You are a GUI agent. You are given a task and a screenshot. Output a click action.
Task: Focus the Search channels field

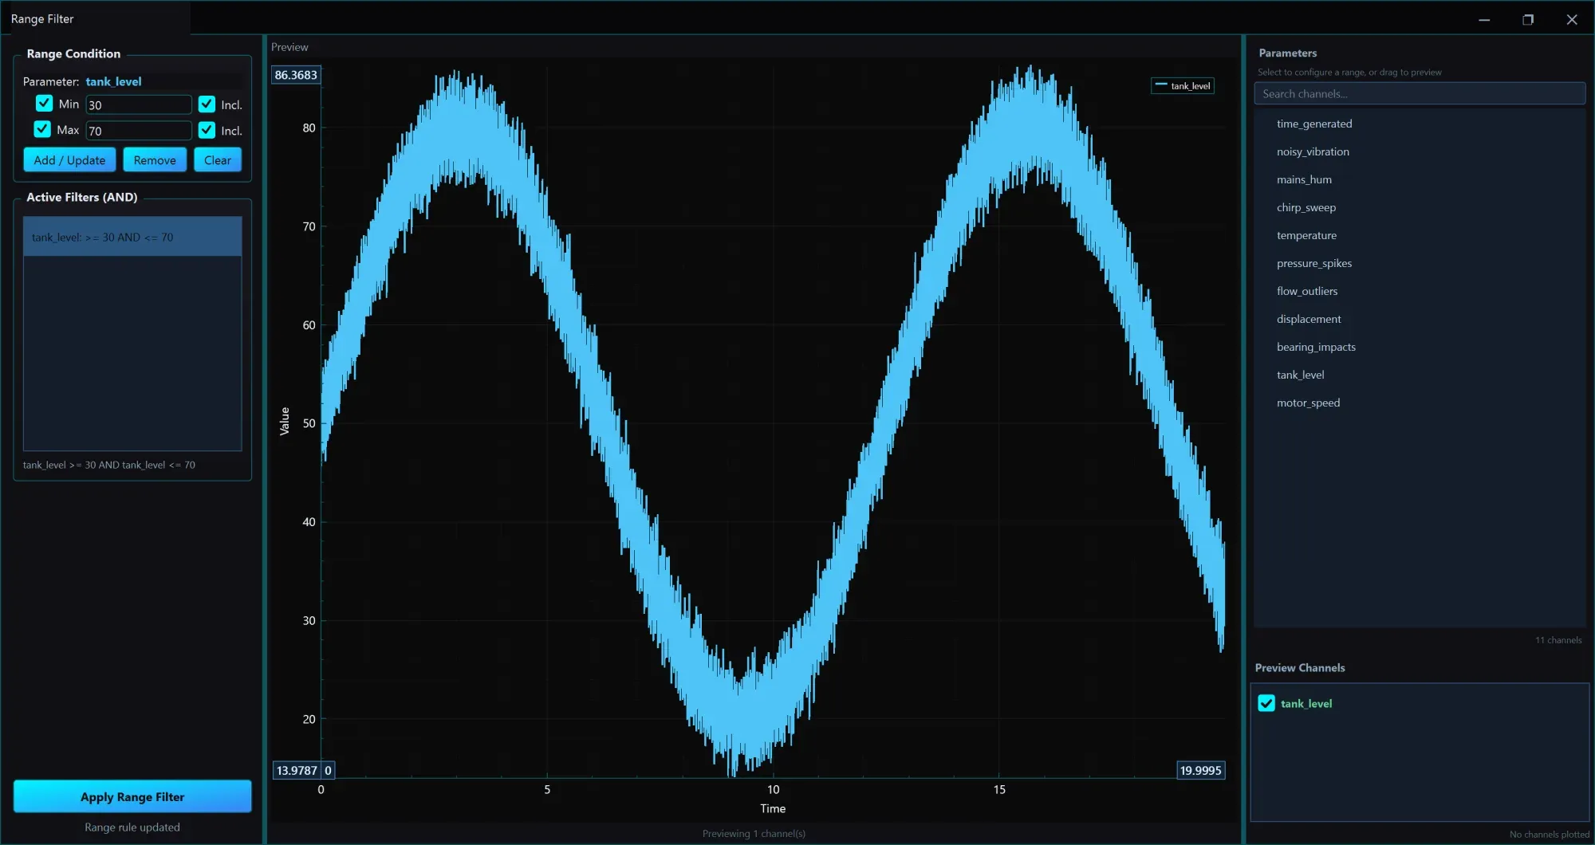click(x=1420, y=94)
